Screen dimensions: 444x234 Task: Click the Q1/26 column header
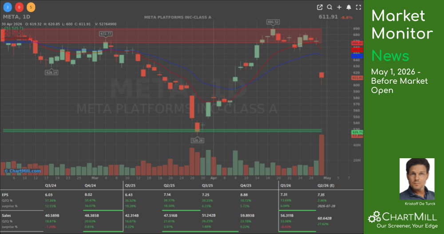[285, 186]
